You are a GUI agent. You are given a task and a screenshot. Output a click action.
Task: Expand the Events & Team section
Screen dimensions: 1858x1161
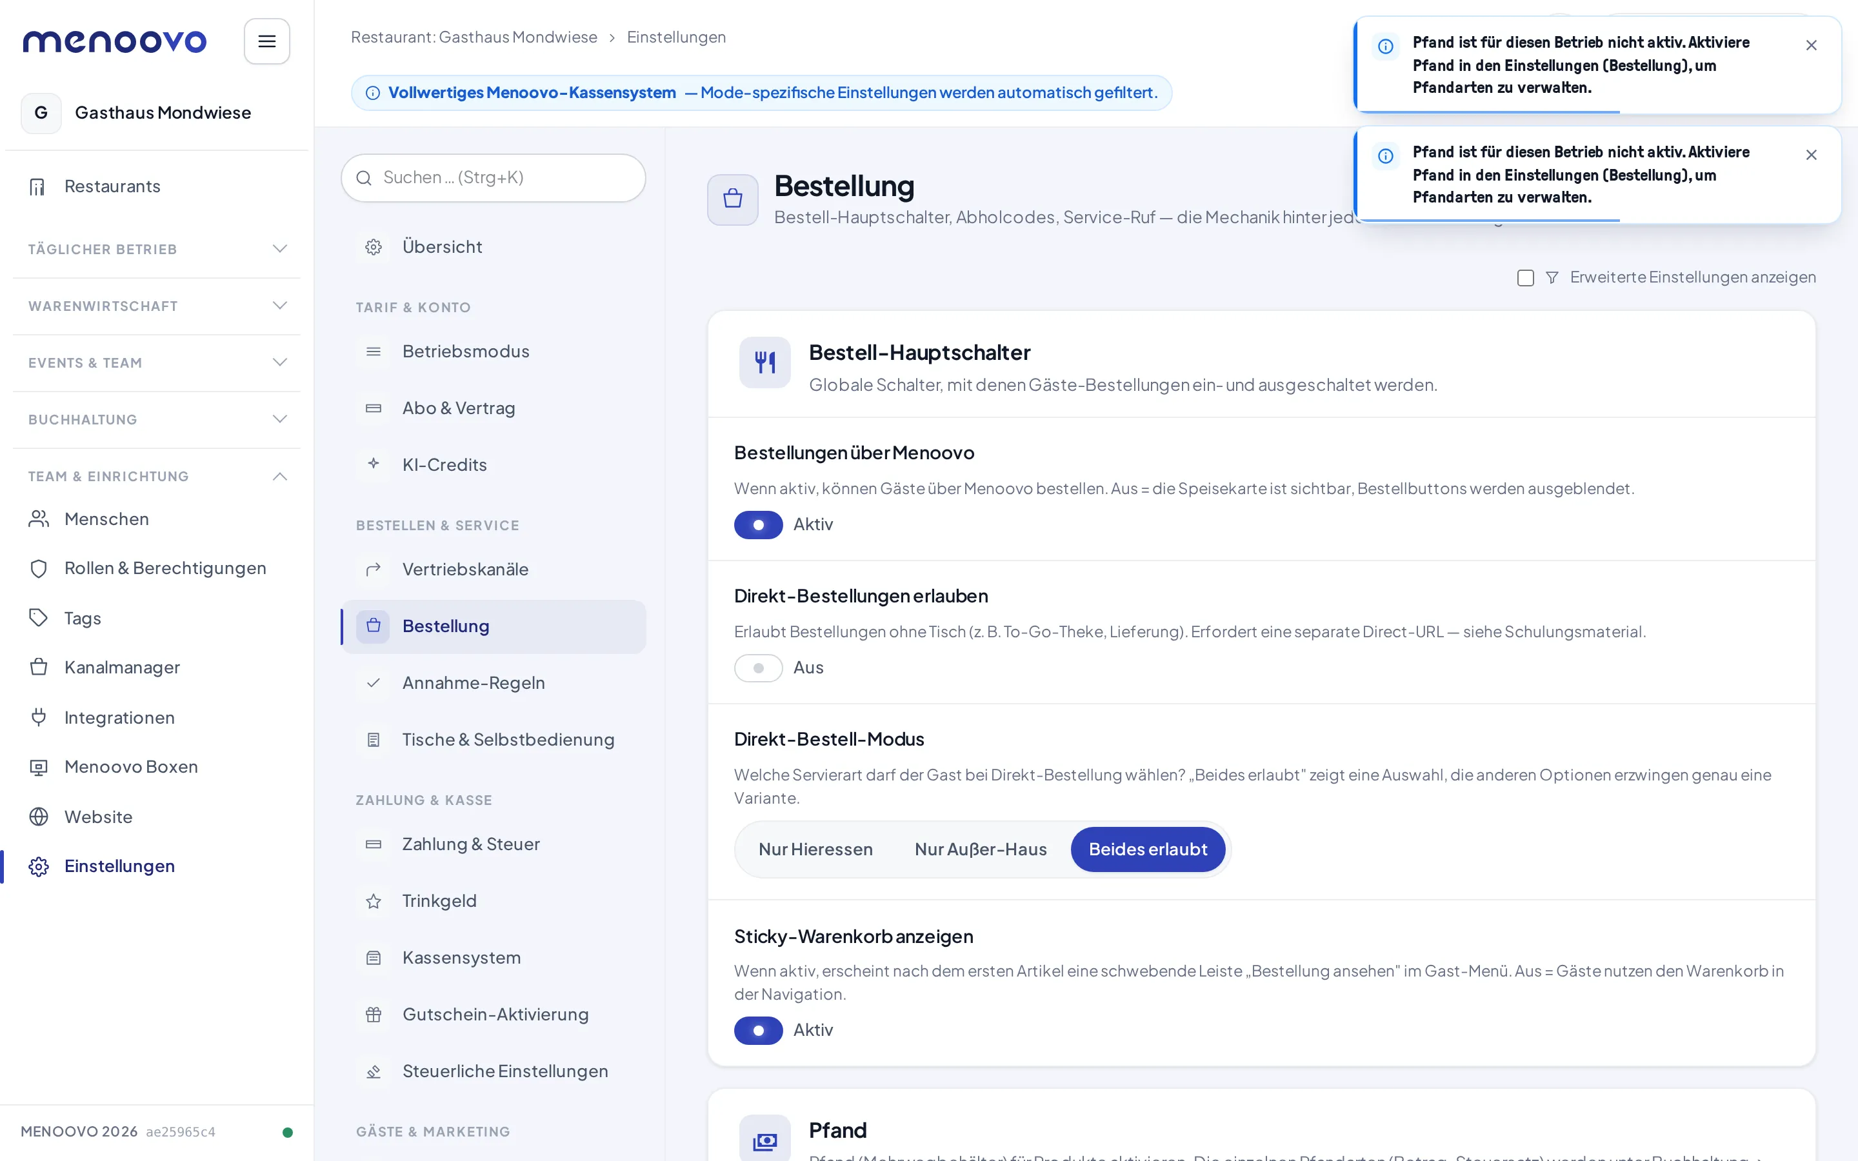[x=157, y=362]
